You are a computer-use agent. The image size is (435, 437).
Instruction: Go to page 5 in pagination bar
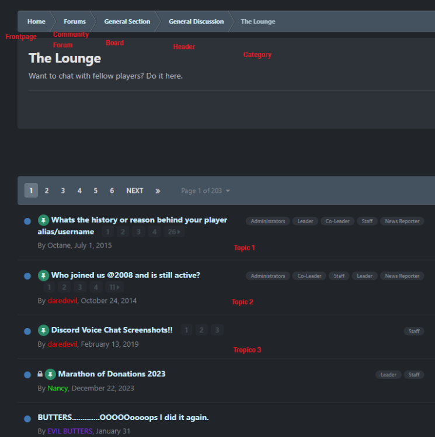pyautogui.click(x=96, y=191)
